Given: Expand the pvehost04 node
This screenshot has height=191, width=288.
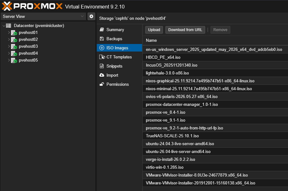Looking at the screenshot, I should click(x=9, y=53).
